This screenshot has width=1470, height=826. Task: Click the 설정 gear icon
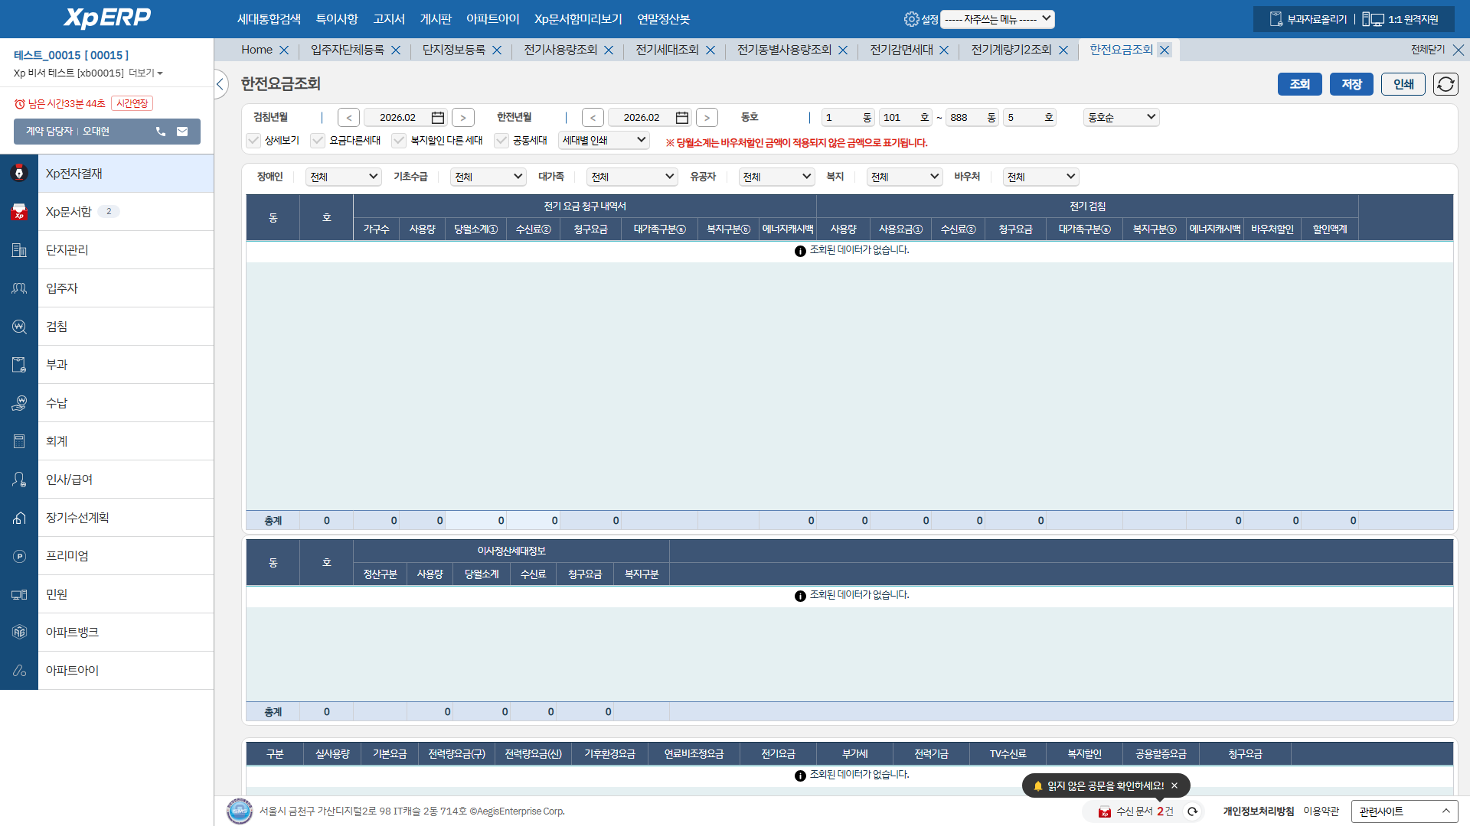click(x=911, y=19)
